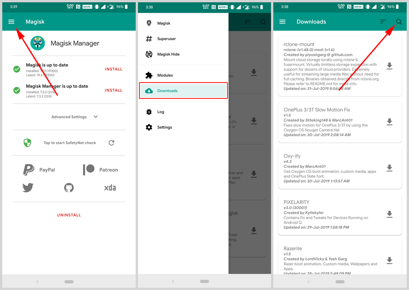Click the Magisk is up to date checkmark
The height and width of the screenshot is (290, 409).
point(17,69)
